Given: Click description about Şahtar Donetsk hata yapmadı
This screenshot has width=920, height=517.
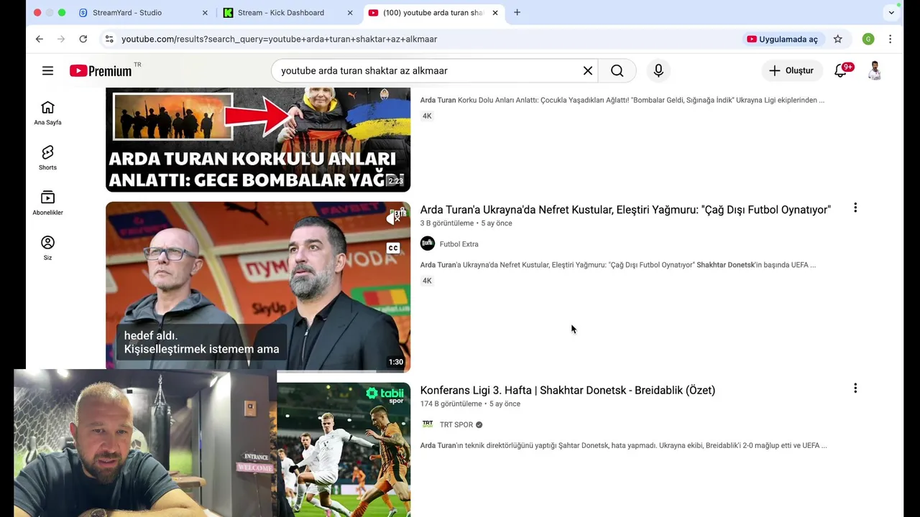Looking at the screenshot, I should click(x=624, y=445).
